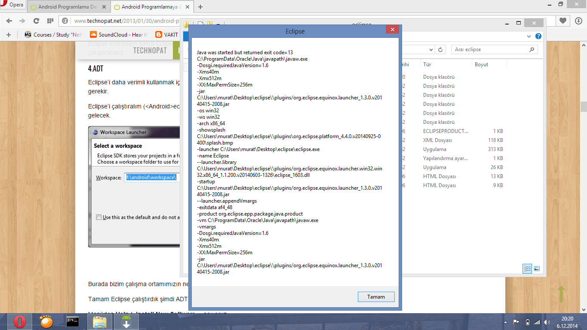Show hidden system tray icons
587x330 pixels.
tap(505, 322)
